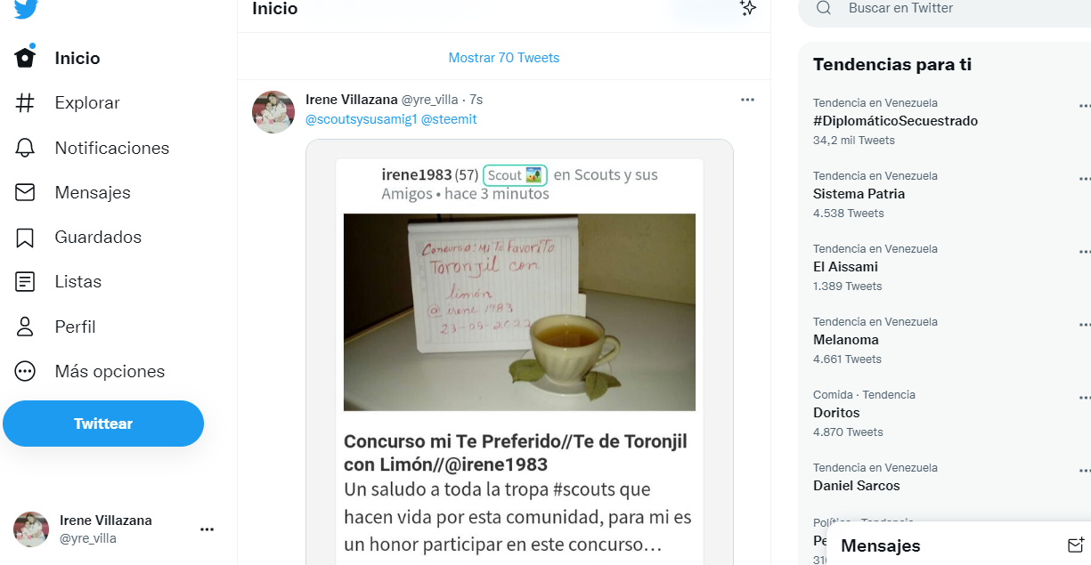Open options for Sistema Patria trend

pyautogui.click(x=1084, y=179)
